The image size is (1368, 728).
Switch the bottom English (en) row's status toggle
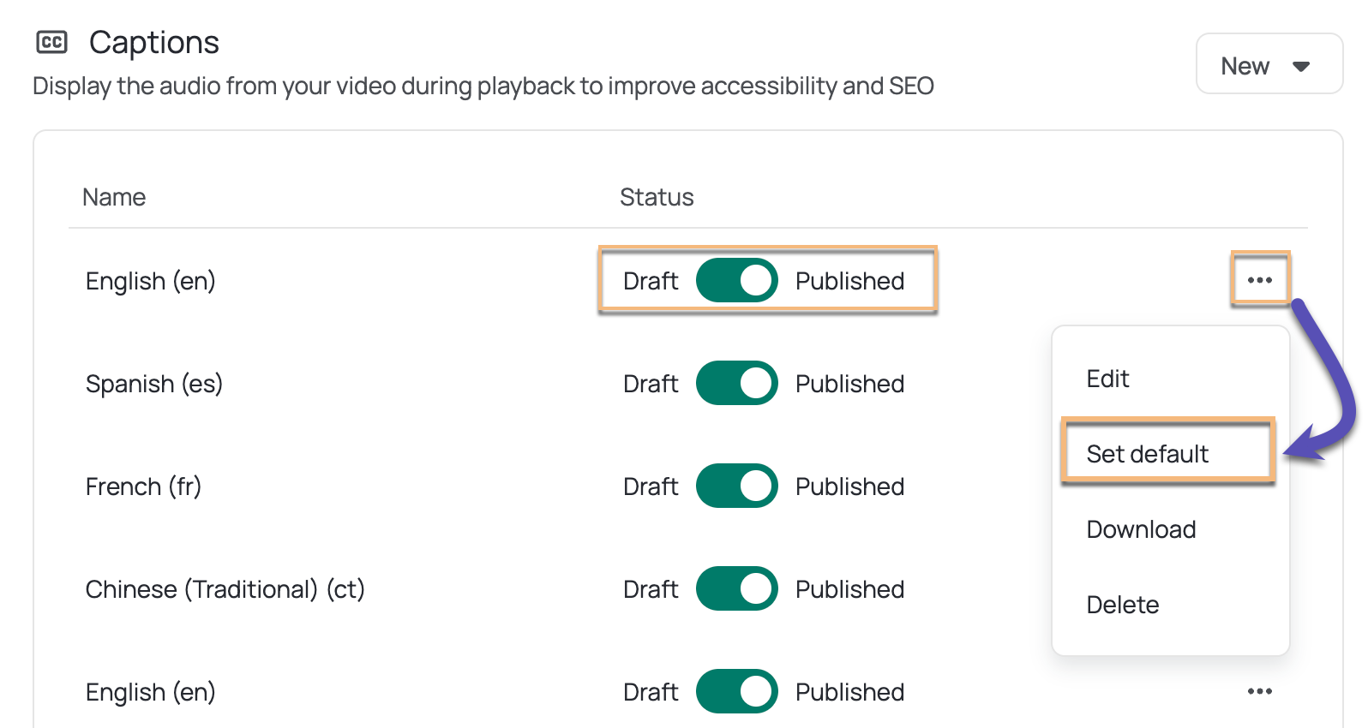(736, 691)
